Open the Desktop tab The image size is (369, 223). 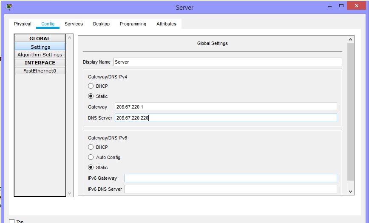coord(101,24)
